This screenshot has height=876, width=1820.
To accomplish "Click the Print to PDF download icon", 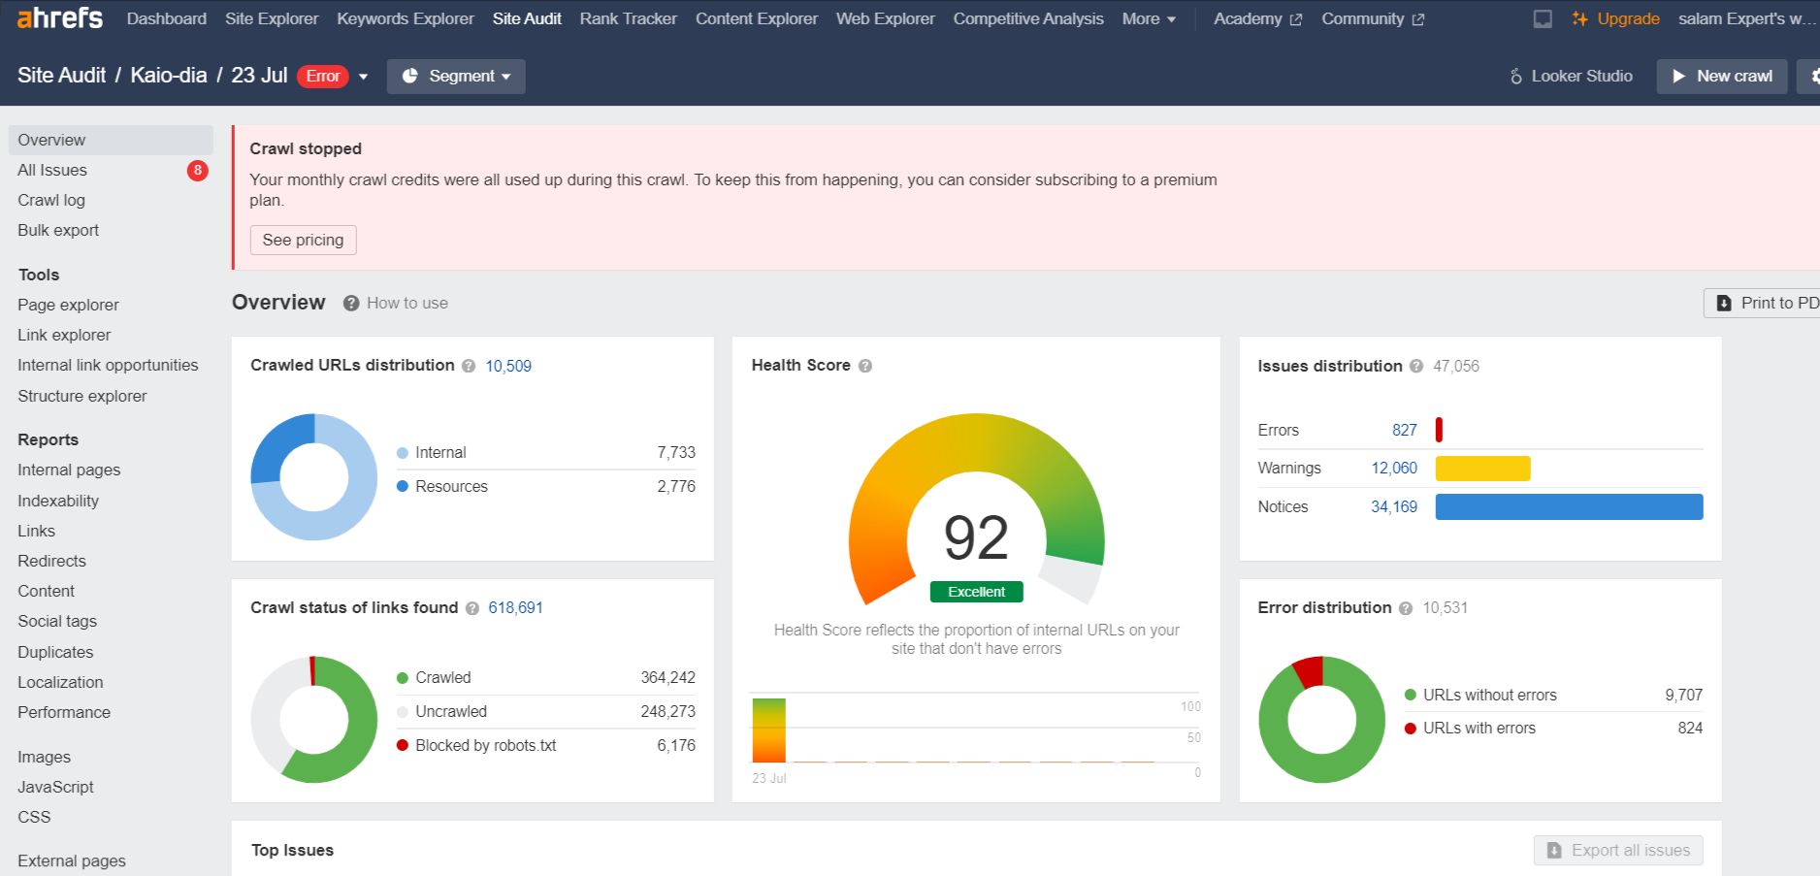I will click(x=1724, y=303).
